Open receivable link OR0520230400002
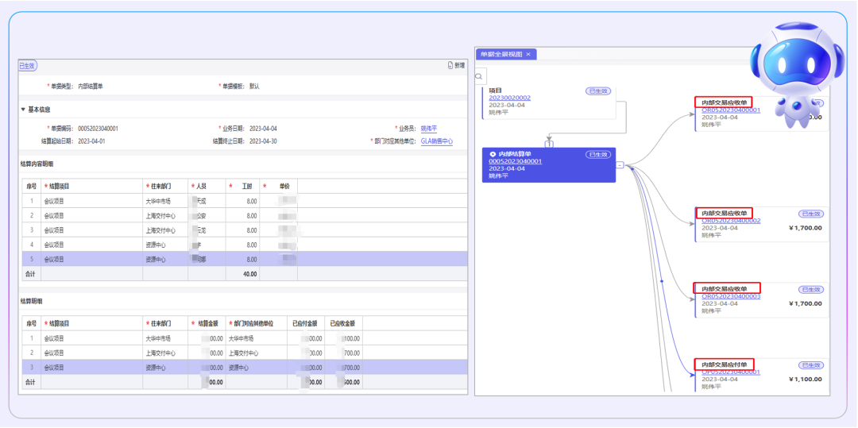The image size is (858, 428). pyautogui.click(x=731, y=221)
